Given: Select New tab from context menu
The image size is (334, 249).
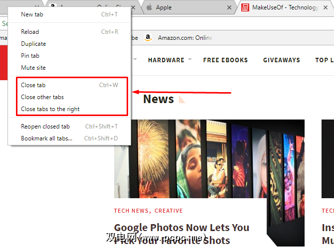Looking at the screenshot, I should click(x=69, y=14).
